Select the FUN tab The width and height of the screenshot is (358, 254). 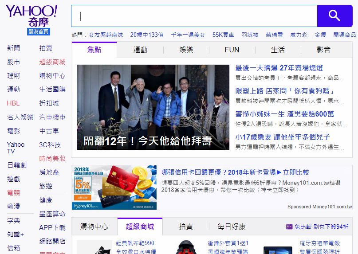pos(232,50)
